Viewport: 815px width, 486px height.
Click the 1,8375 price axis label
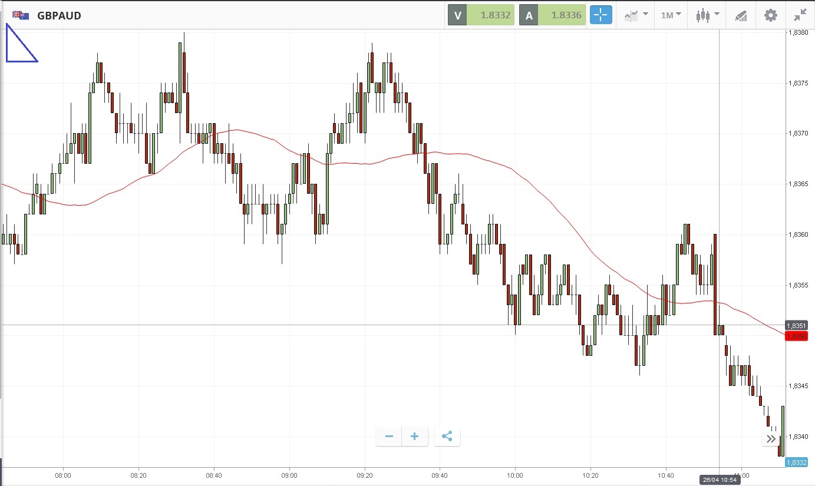click(x=798, y=83)
